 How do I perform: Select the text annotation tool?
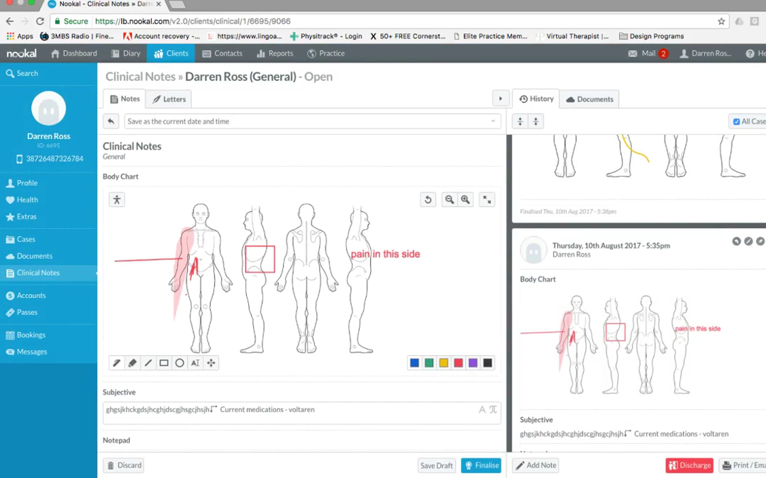(x=195, y=363)
